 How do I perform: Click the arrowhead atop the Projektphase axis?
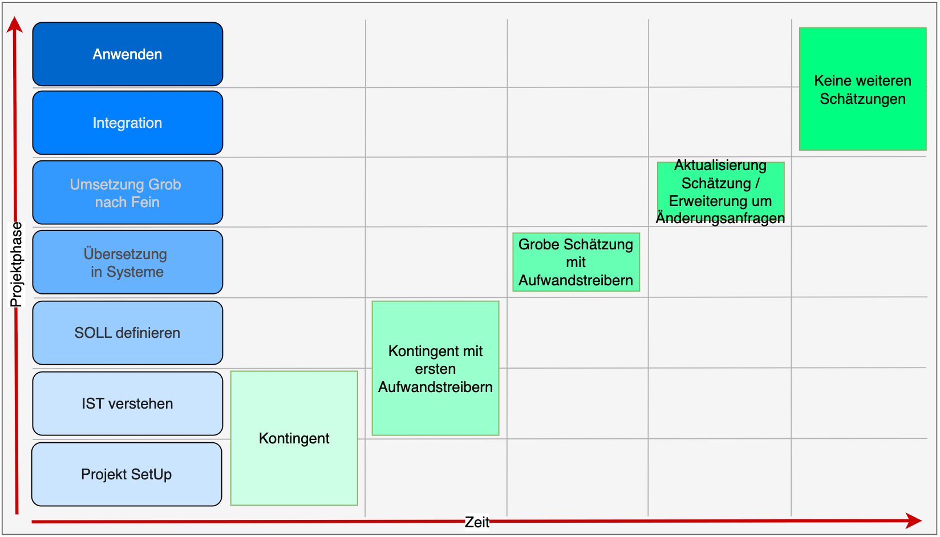[x=15, y=25]
